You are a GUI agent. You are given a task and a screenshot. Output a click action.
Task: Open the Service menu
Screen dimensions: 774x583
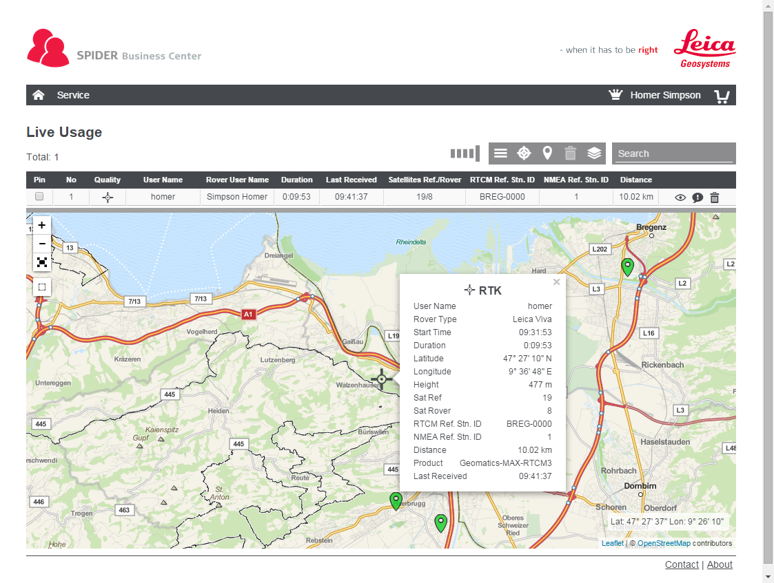(73, 95)
